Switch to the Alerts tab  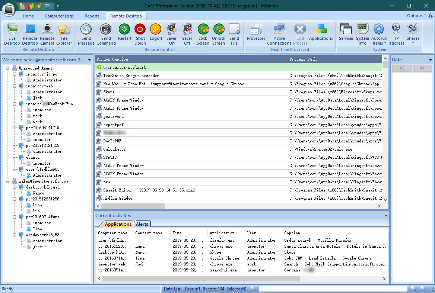click(142, 224)
